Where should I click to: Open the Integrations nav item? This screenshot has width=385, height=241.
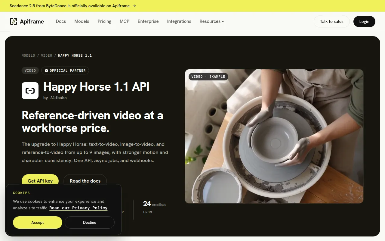click(x=179, y=21)
